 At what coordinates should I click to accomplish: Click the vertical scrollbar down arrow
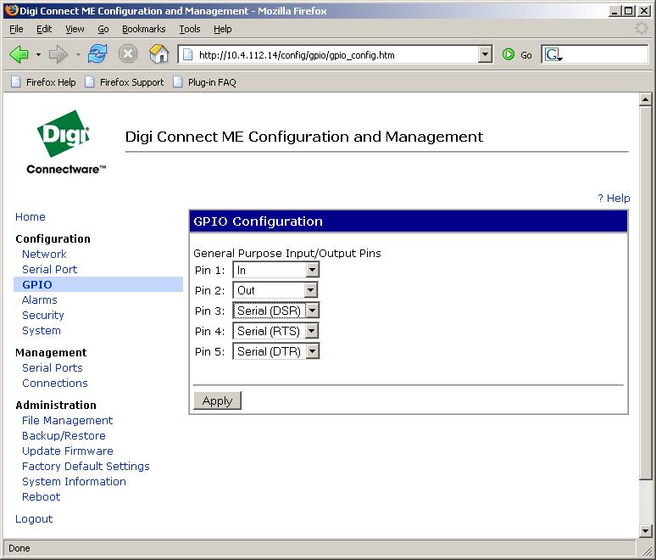click(646, 530)
